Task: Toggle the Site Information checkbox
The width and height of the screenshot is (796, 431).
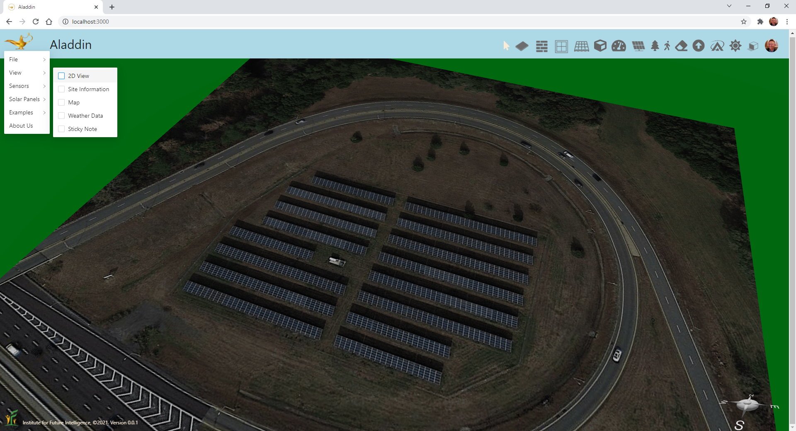Action: pos(62,89)
